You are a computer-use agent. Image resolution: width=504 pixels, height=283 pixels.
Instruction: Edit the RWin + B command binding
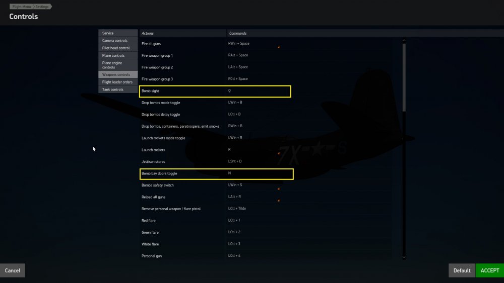pyautogui.click(x=235, y=126)
